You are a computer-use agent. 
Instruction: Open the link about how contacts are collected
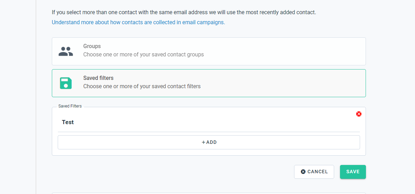point(138,22)
